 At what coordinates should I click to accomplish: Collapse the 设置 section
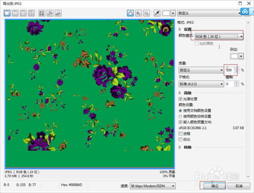pos(180,29)
